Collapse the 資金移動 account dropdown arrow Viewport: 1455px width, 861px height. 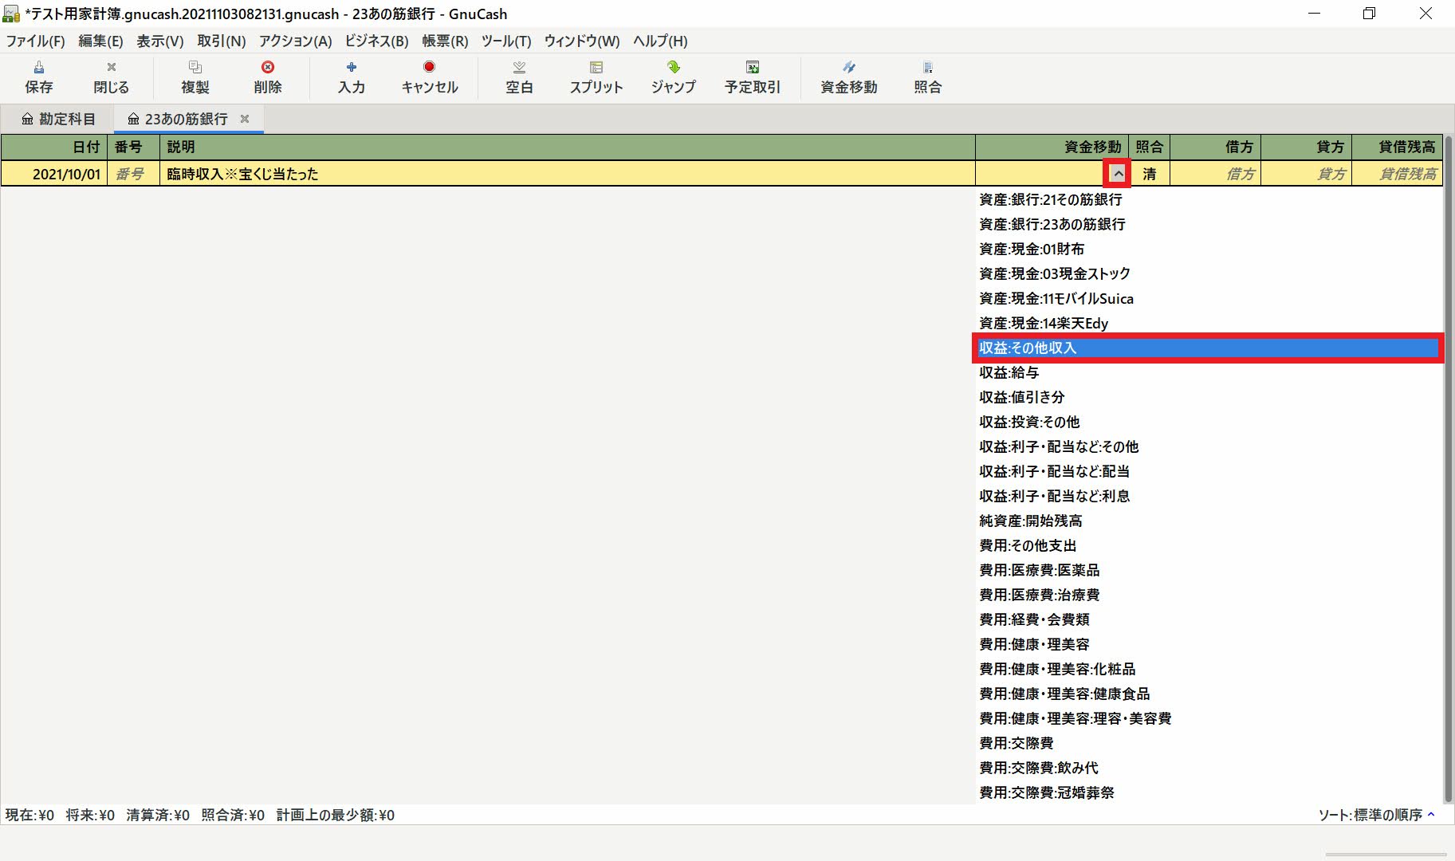pos(1118,173)
